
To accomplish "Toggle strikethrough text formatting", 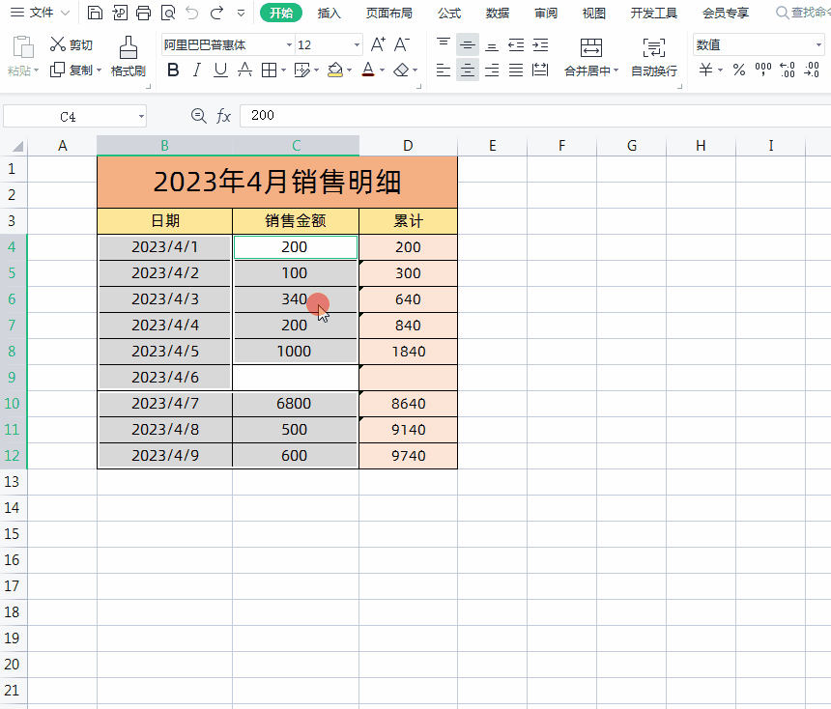I will tap(244, 70).
